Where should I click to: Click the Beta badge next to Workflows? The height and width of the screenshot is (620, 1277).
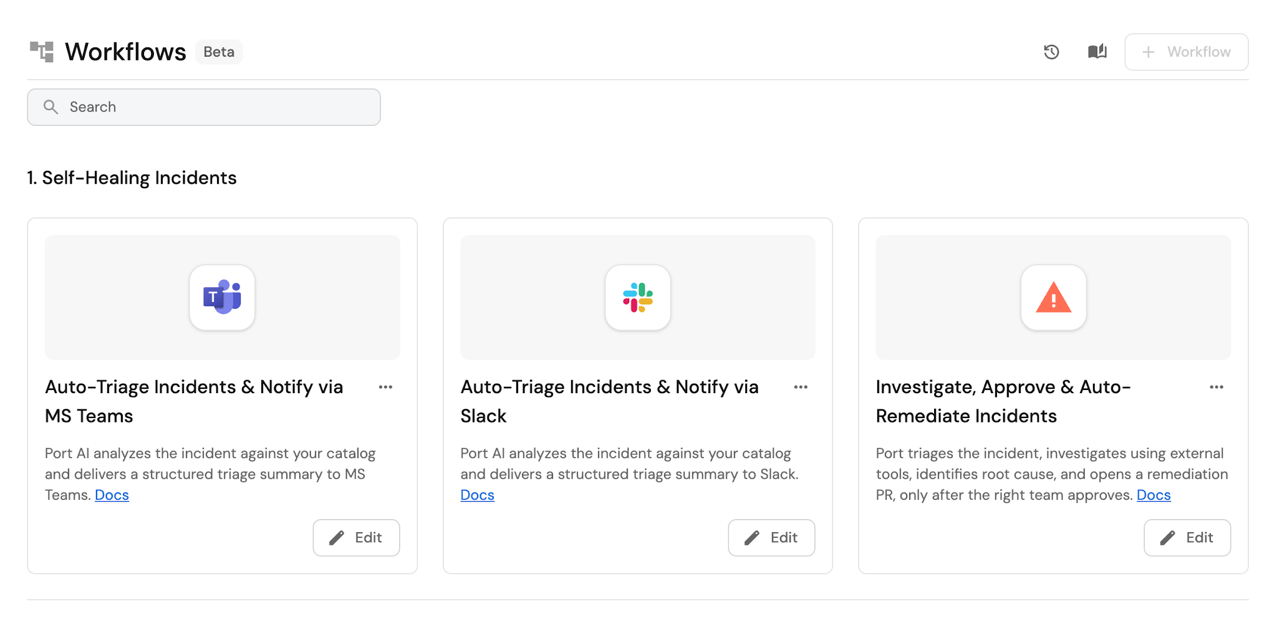click(219, 52)
